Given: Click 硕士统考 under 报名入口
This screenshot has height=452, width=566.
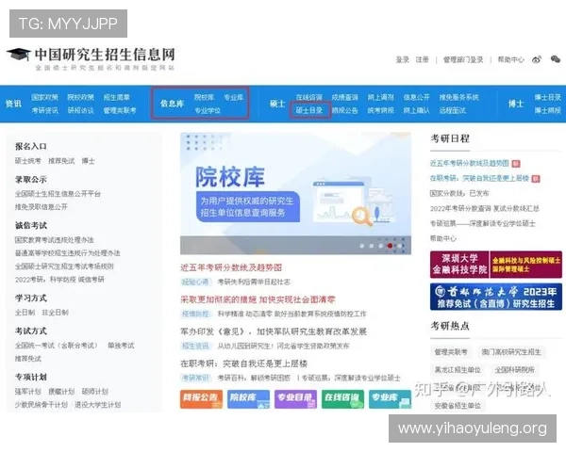Looking at the screenshot, I should [28, 161].
